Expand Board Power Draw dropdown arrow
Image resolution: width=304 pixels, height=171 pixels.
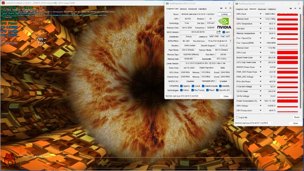coord(260,58)
